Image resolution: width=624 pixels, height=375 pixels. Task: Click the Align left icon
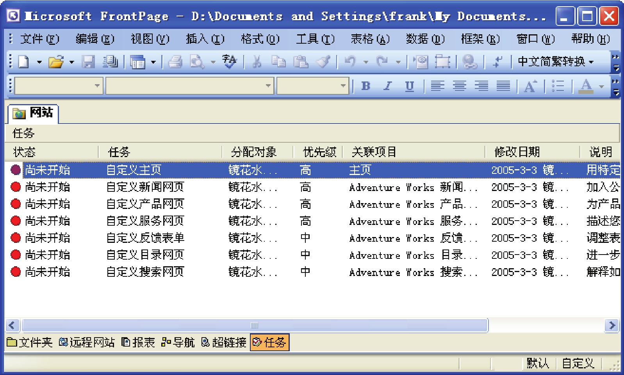coord(437,86)
